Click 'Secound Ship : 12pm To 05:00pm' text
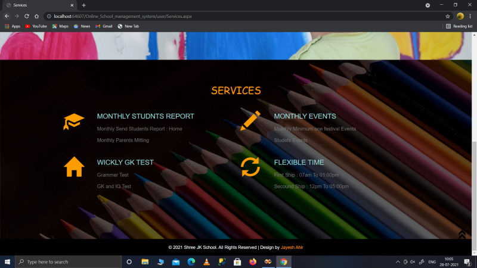 tap(311, 186)
